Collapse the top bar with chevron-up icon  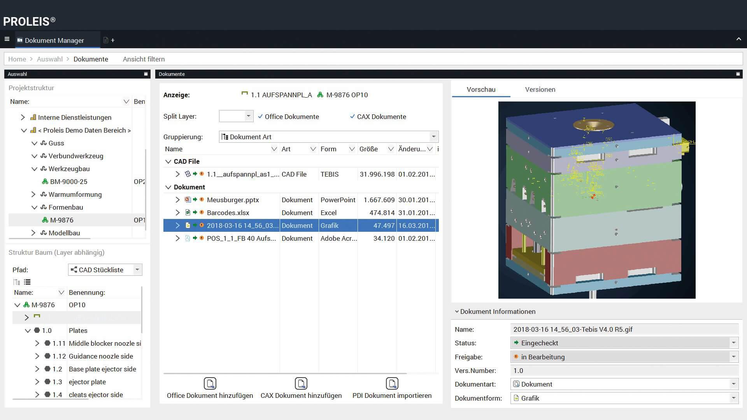tap(738, 39)
